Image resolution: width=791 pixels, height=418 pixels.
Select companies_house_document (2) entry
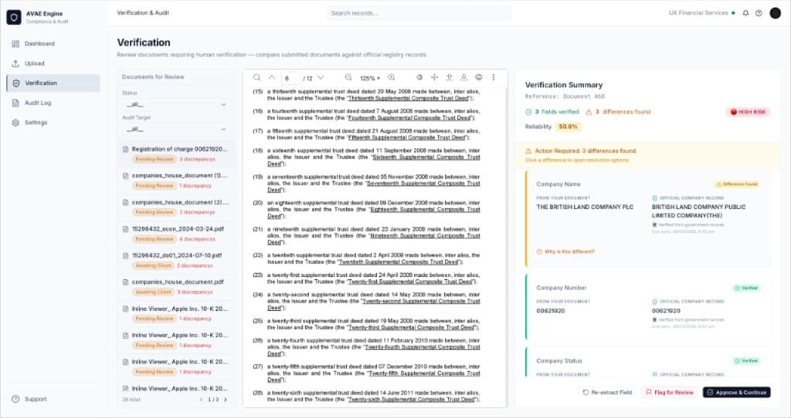(176, 207)
